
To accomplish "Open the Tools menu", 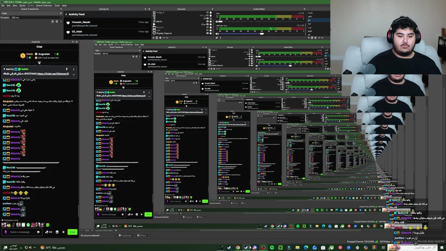I will click(57, 6).
